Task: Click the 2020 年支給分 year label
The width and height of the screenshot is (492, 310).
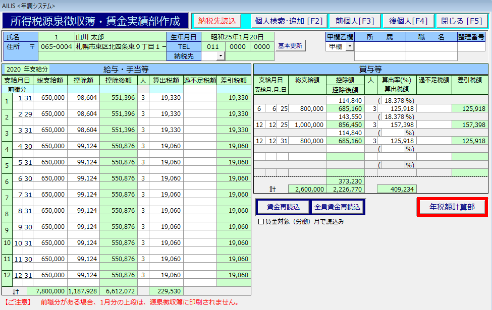Action: pos(27,69)
